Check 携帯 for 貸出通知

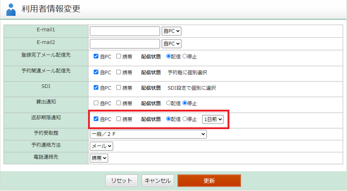point(118,103)
